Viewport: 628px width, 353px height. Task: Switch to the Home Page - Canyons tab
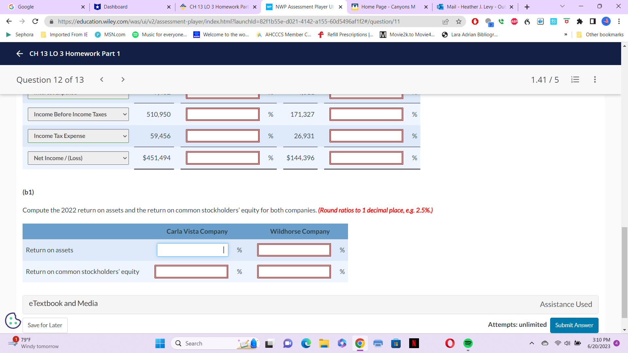click(388, 7)
